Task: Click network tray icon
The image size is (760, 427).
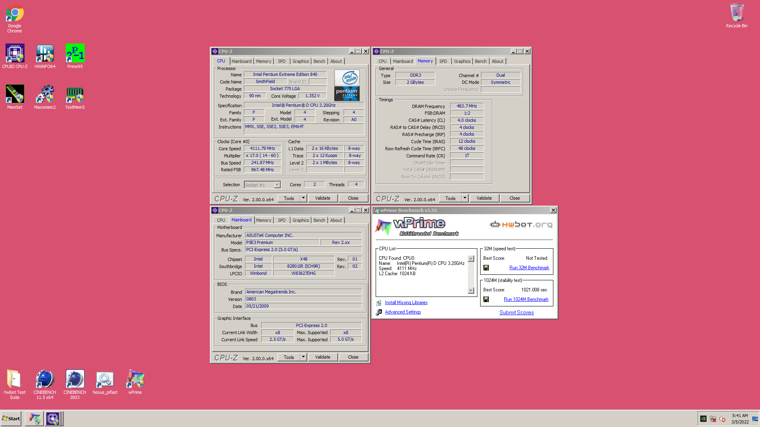Action: (x=713, y=419)
